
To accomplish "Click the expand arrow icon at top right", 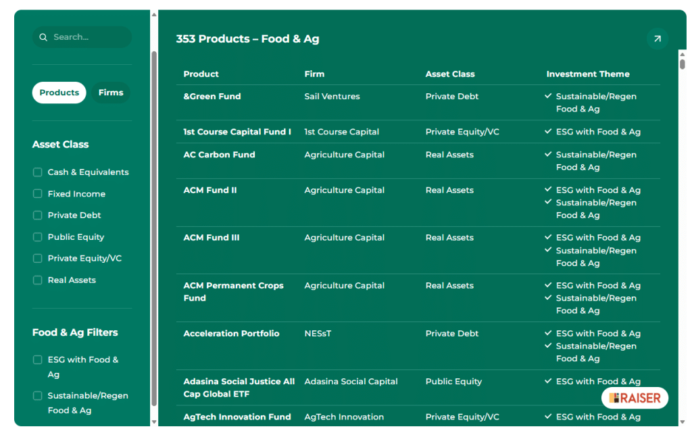I will click(x=657, y=39).
